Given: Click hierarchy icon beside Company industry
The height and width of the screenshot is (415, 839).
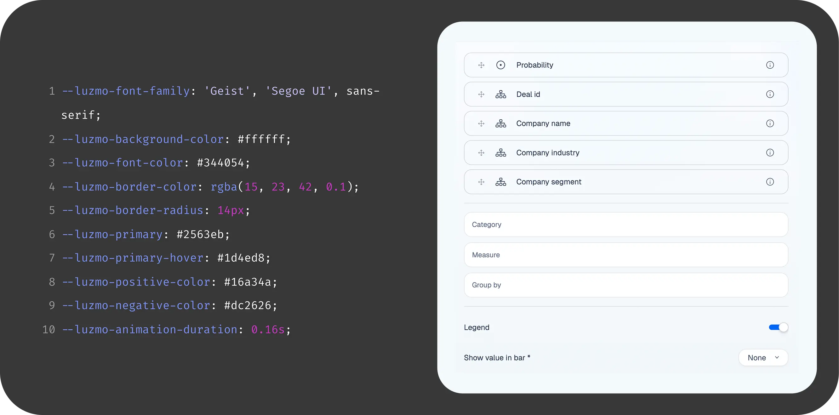Looking at the screenshot, I should pyautogui.click(x=501, y=153).
